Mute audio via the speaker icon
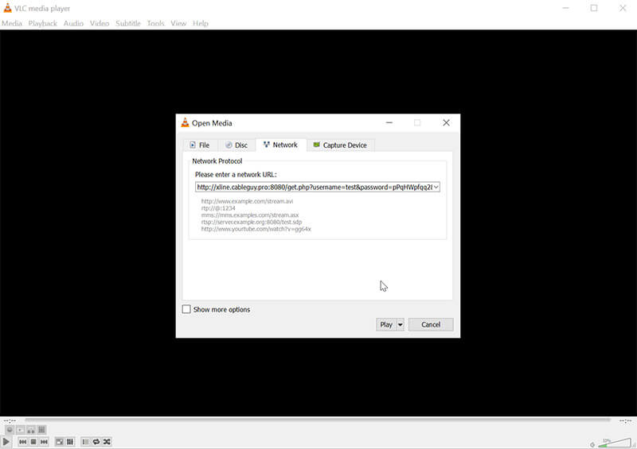Screen dimensions: 637x449 tap(592, 444)
